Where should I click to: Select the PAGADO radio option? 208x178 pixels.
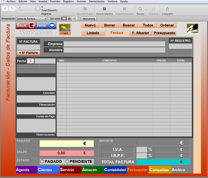pyautogui.click(x=42, y=161)
